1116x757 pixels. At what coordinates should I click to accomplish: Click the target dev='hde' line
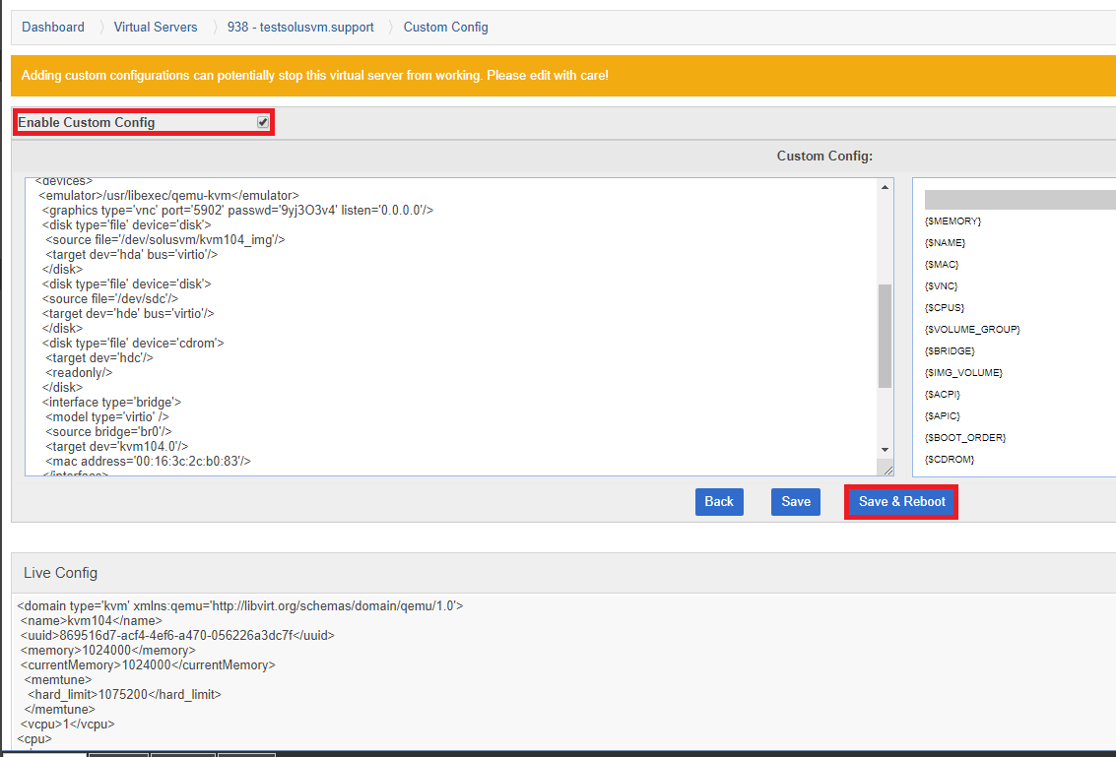(x=128, y=314)
